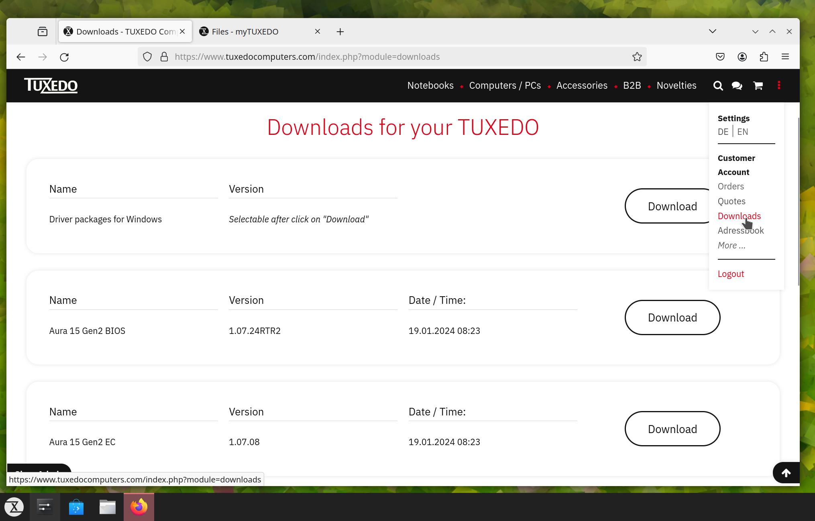815x521 pixels.
Task: Click the 'Driver packages for Windows' text
Action: [105, 219]
